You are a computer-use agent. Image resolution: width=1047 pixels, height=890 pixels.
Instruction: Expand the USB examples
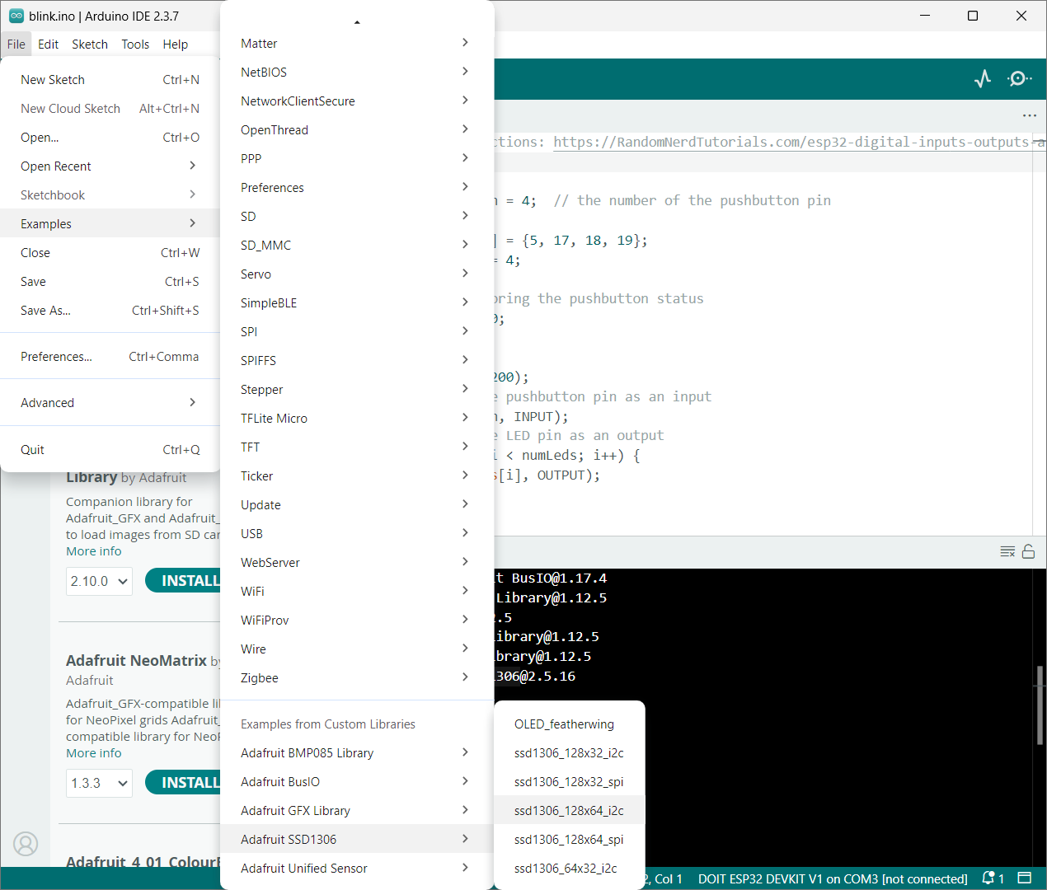point(357,534)
